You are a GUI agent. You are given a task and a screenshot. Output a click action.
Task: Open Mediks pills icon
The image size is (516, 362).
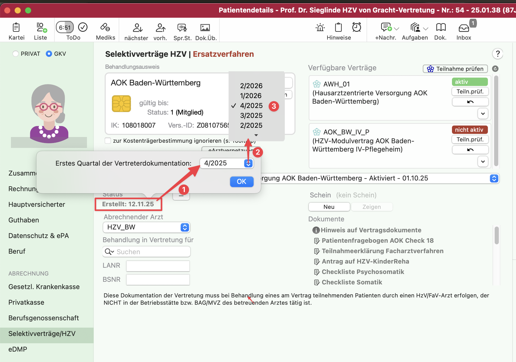point(105,28)
